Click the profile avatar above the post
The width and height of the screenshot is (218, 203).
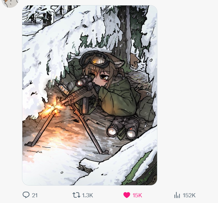coord(10,2)
